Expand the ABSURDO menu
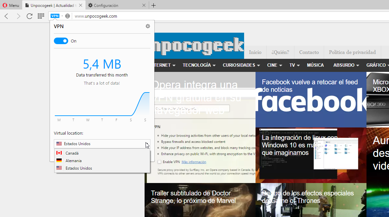The image size is (389, 217). pos(346,65)
